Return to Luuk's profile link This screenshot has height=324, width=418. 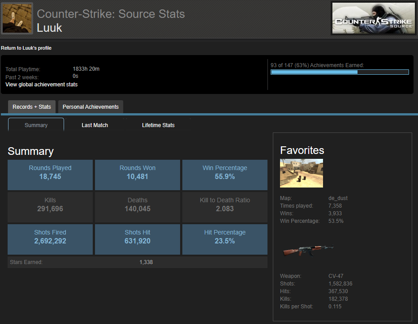[26, 48]
